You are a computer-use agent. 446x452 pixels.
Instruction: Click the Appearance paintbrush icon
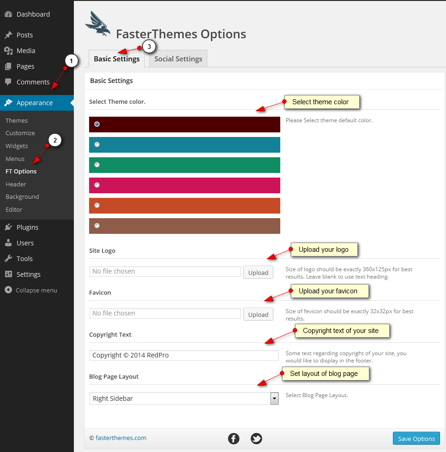tap(8, 102)
